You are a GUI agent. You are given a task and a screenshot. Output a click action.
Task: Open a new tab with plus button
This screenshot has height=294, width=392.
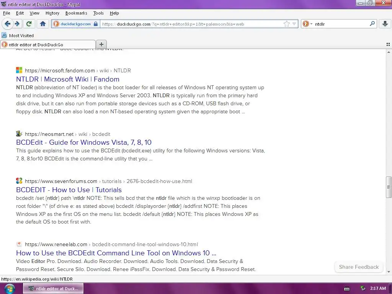[101, 44]
